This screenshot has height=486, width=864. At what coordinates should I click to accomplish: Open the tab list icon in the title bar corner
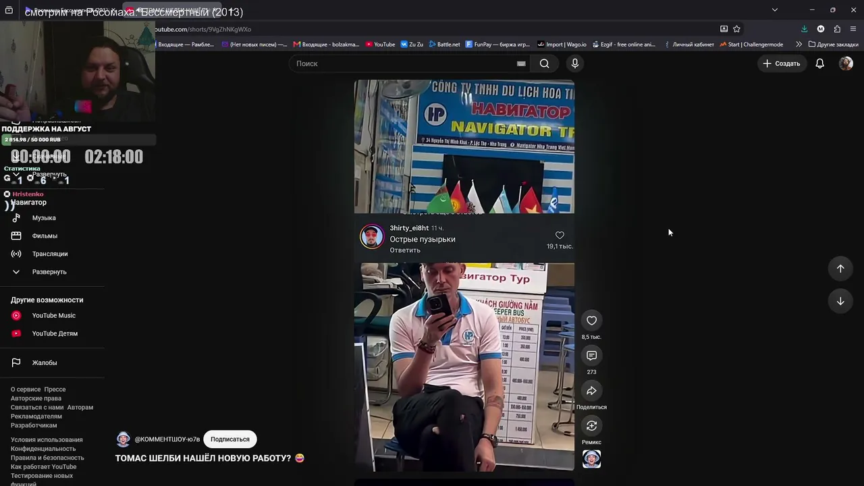click(8, 10)
